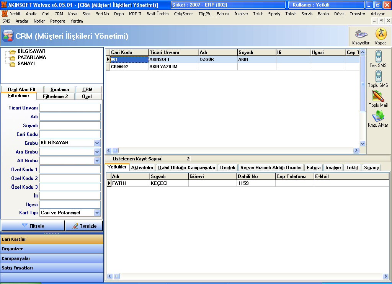Click the CRM header module icon

coord(8,36)
